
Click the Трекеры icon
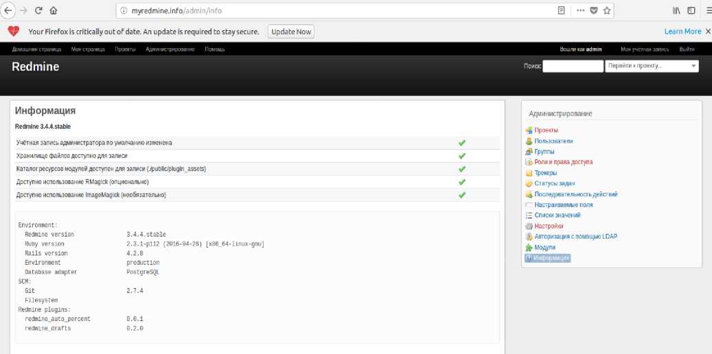(x=529, y=173)
